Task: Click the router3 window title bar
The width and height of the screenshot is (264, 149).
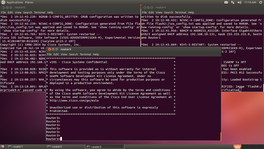Action: point(133,49)
